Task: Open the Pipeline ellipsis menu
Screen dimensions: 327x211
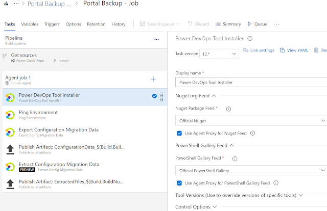Action: click(x=156, y=39)
